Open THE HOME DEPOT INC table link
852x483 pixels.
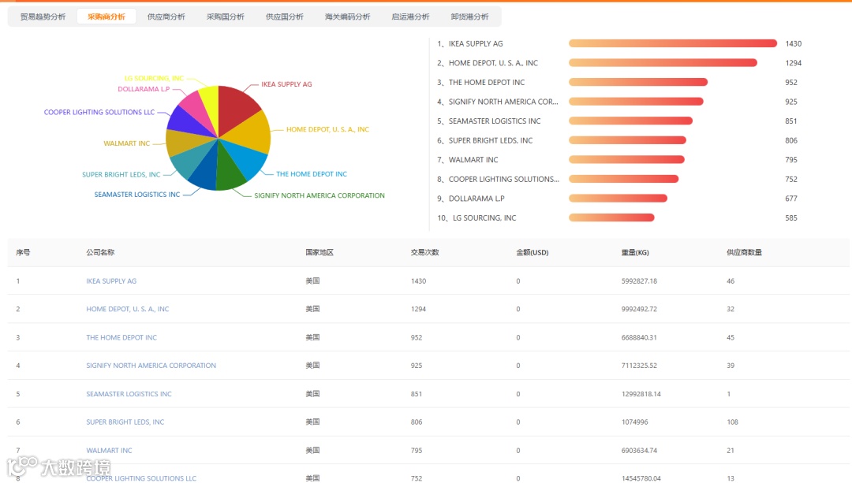point(121,337)
